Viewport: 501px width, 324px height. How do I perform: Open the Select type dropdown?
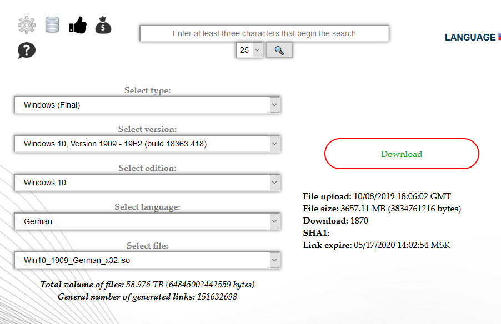click(147, 105)
